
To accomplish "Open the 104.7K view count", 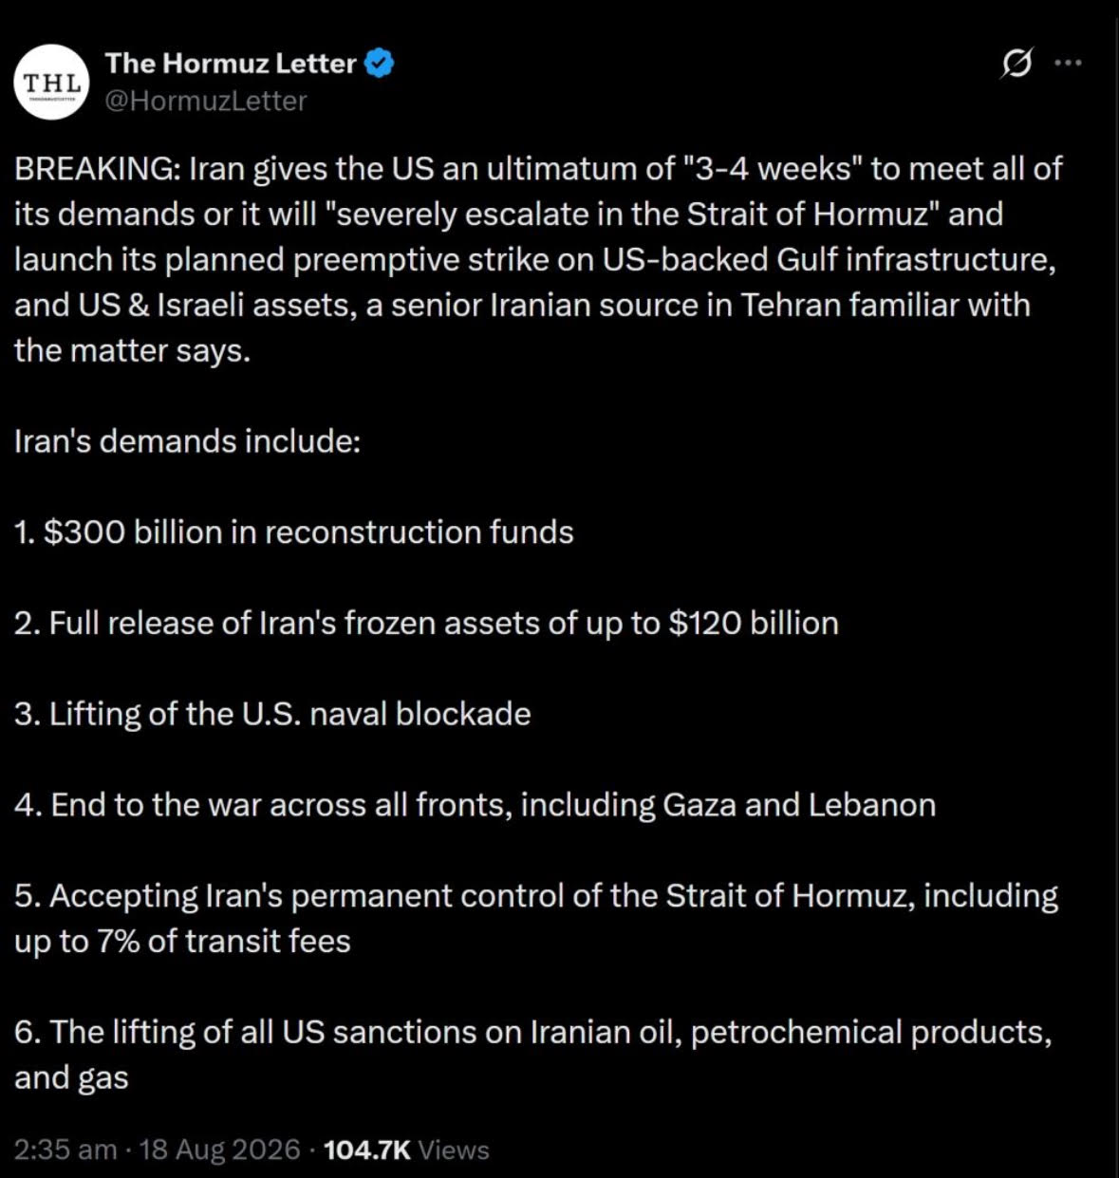I will [367, 1150].
